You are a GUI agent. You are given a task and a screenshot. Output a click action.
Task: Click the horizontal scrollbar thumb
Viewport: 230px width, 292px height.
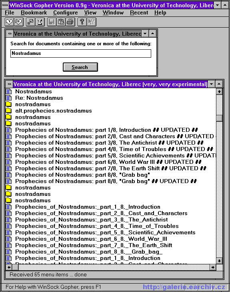pos(16,268)
